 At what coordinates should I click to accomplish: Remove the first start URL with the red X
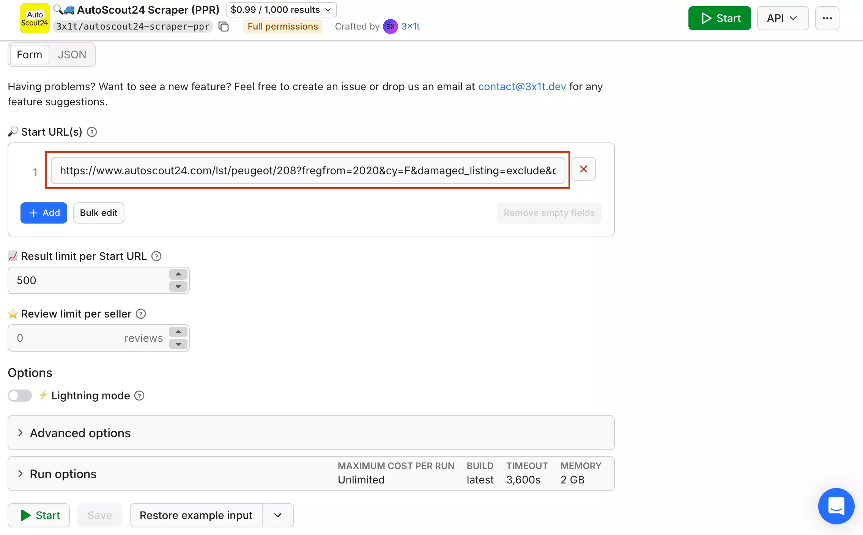point(583,169)
